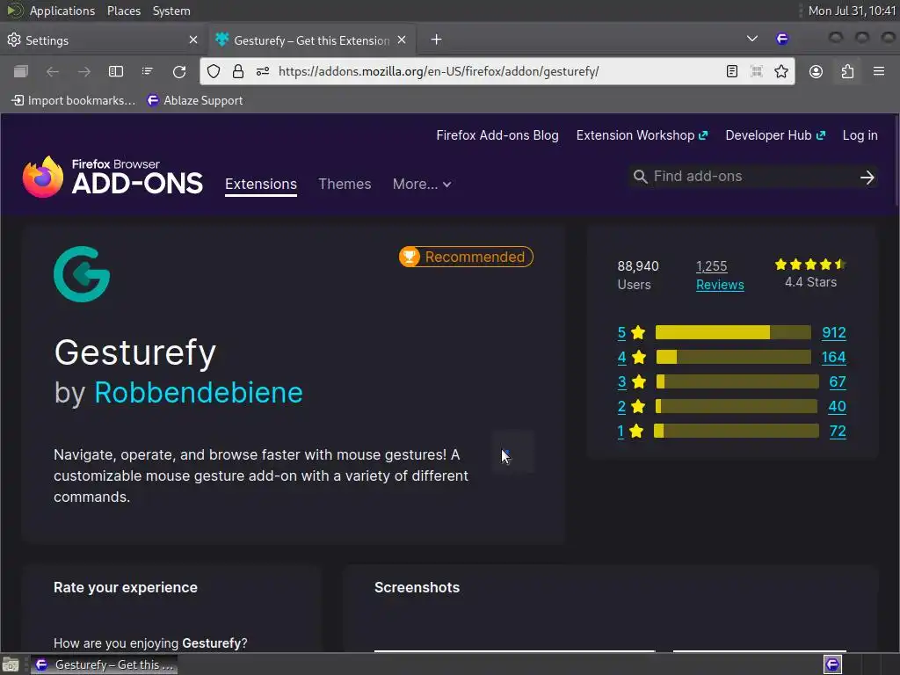
Task: Open the 72 one-star reviews count
Action: click(x=838, y=432)
